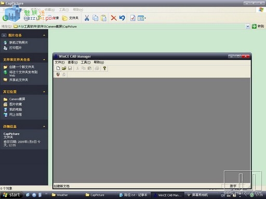Click the New document icon in WinCE CAB Manager
Image resolution: width=266 pixels, height=199 pixels.
point(58,68)
